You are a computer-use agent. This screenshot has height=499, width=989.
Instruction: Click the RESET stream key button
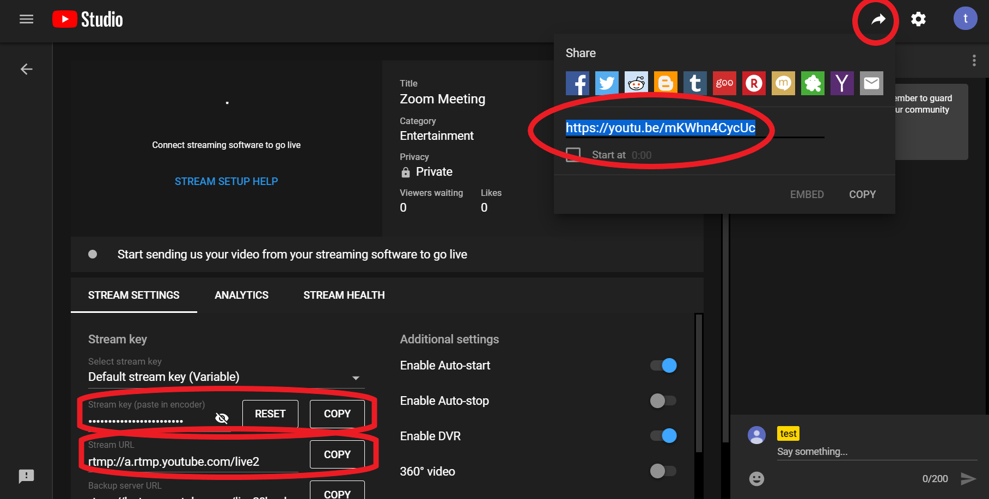[270, 414]
